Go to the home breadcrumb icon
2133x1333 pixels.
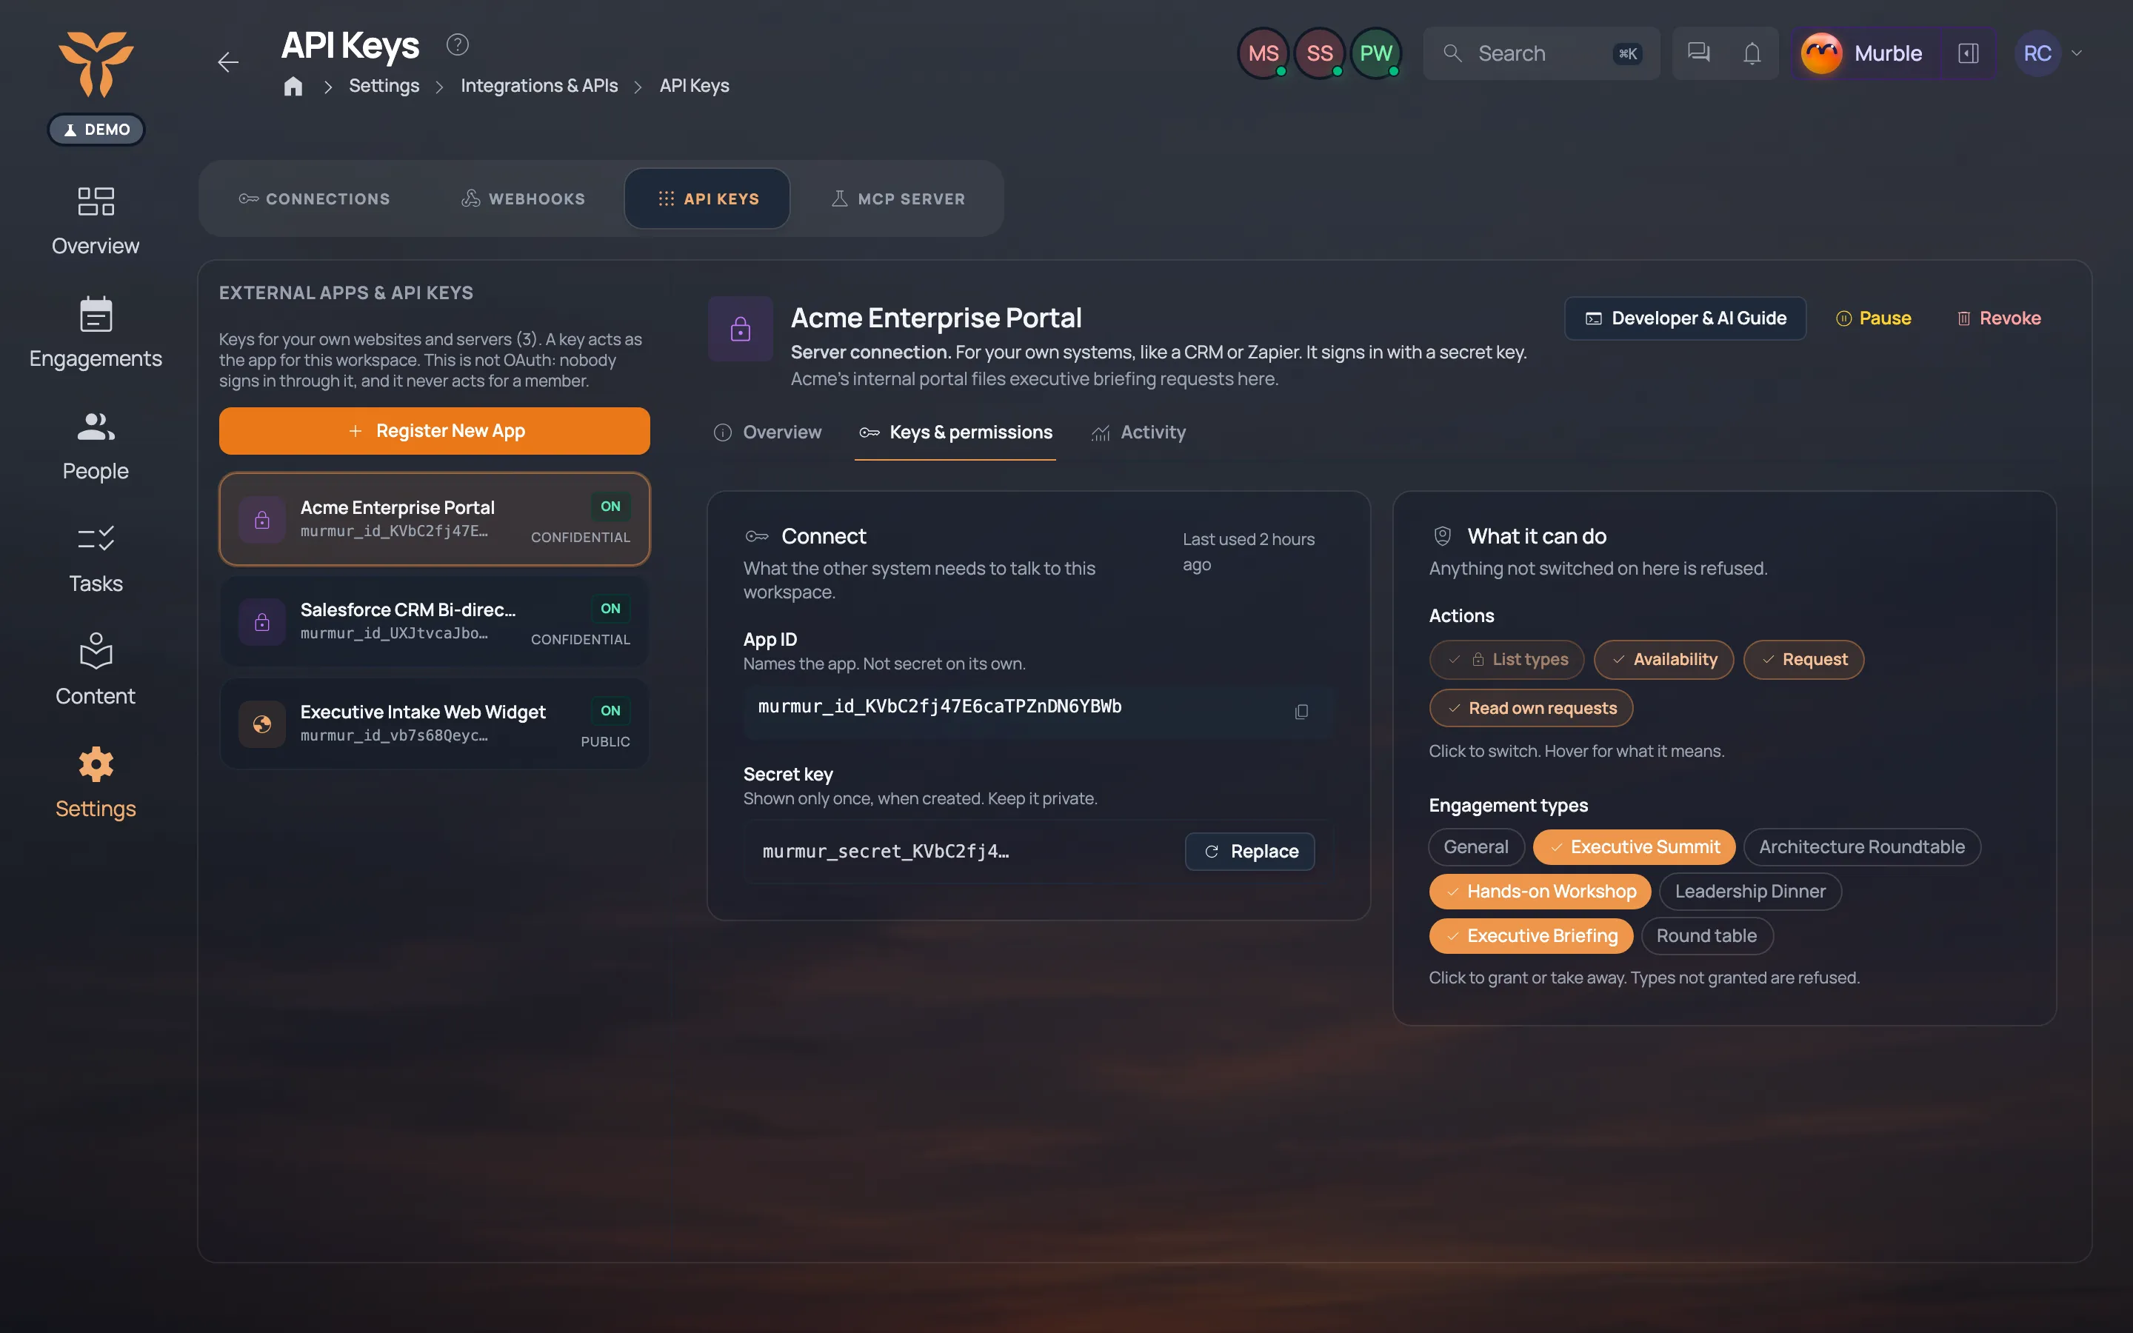[x=293, y=85]
